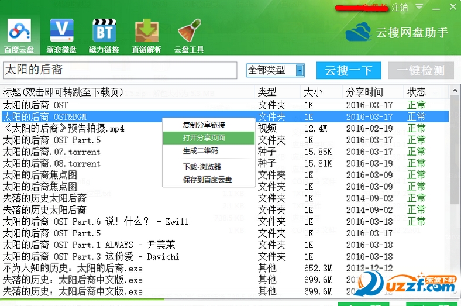Expand the 全部类型 file type dropdown

[300, 71]
